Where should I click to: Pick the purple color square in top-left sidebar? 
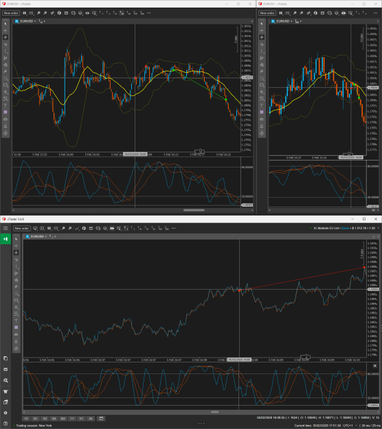(5, 112)
